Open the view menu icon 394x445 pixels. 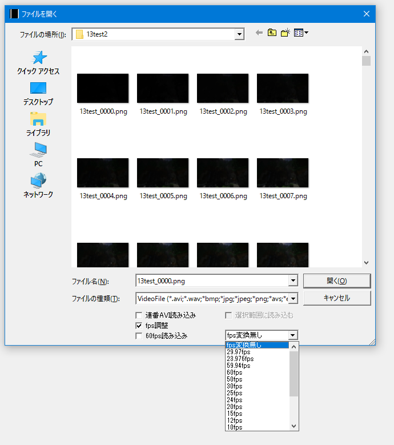[301, 33]
